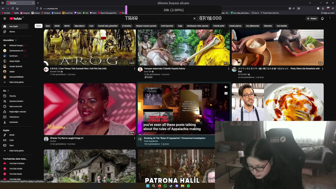
Task: Open Videolarınız in sidebar
Action: [x=15, y=117]
